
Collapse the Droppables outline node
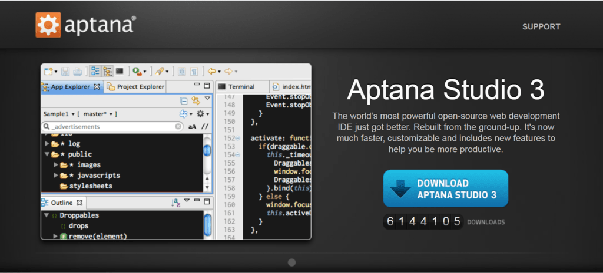(47, 215)
